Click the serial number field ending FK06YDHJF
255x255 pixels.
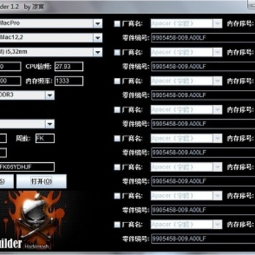click(27, 167)
